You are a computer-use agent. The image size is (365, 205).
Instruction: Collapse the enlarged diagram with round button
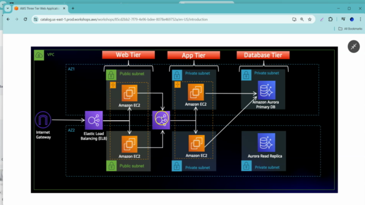(x=354, y=47)
